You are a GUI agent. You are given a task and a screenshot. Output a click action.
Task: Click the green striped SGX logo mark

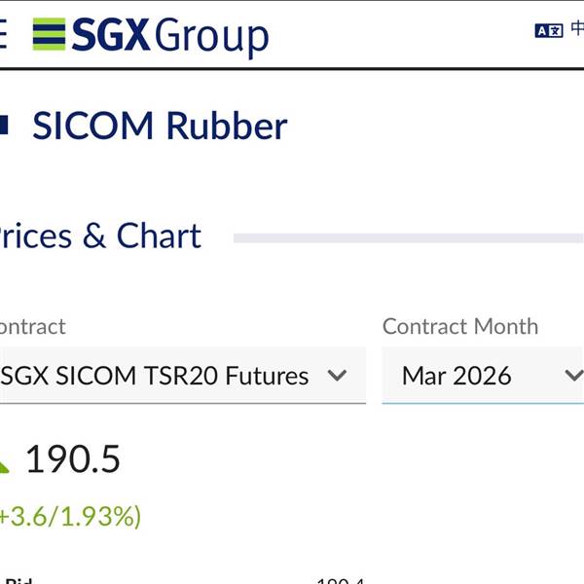point(49,34)
